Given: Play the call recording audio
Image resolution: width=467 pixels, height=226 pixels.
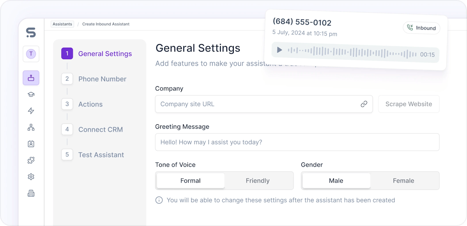Looking at the screenshot, I should (x=280, y=50).
